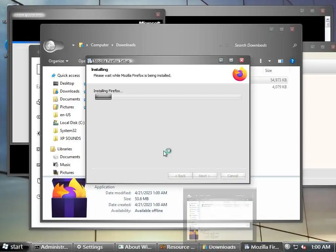Switch to About Windows taskbar item
The width and height of the screenshot is (336, 252).
point(136,247)
